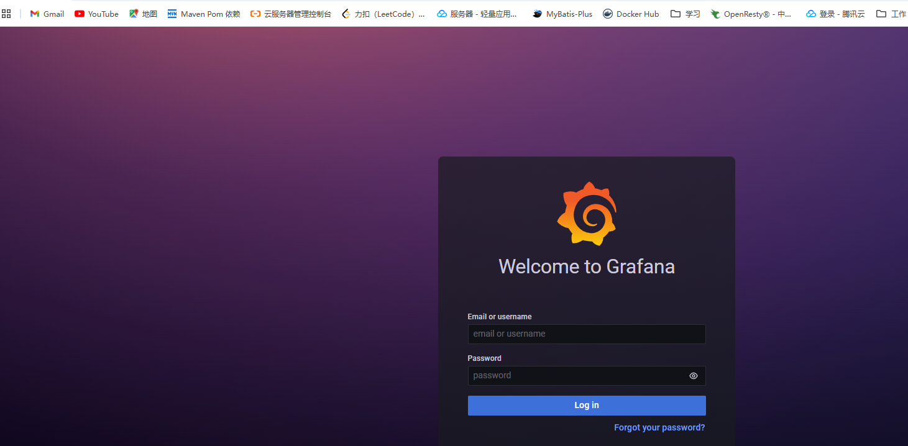Viewport: 908px width, 446px height.
Task: Open the Forgot your password link
Action: point(659,427)
